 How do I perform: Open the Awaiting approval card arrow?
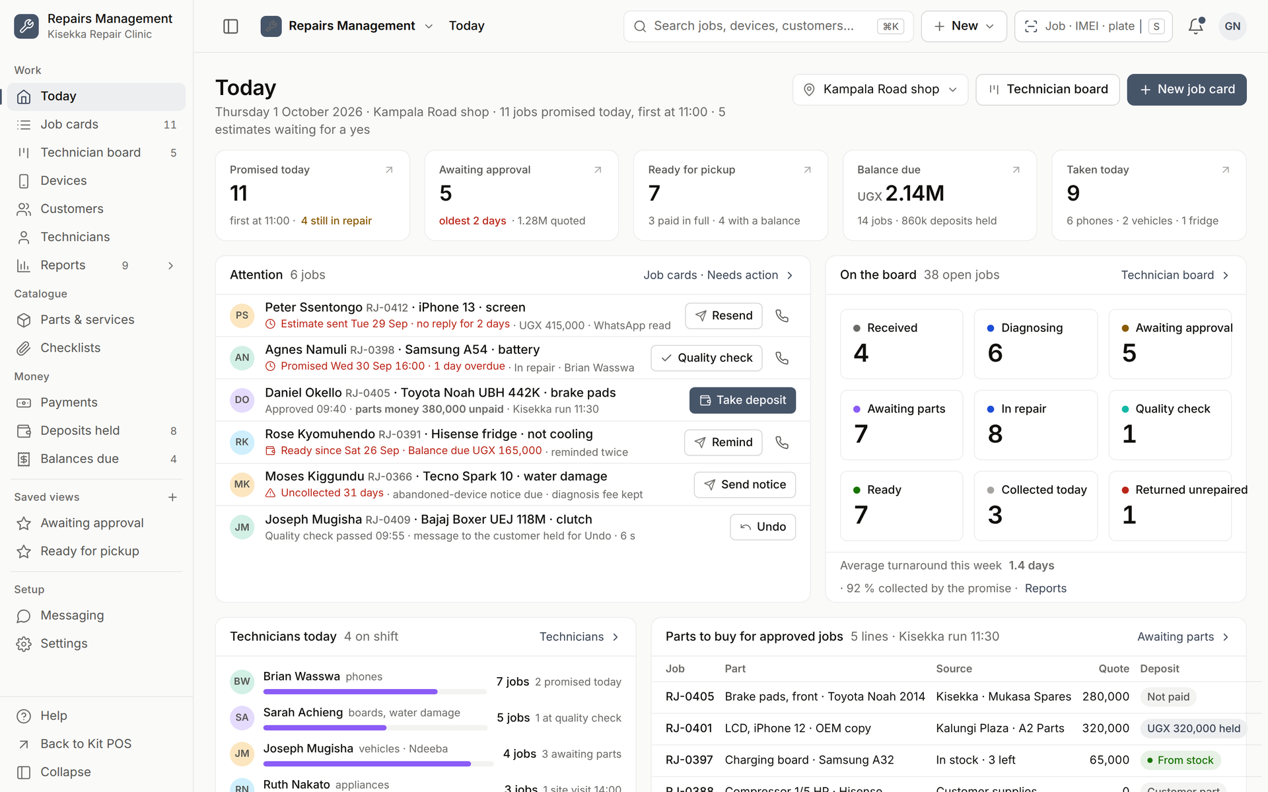pyautogui.click(x=598, y=170)
